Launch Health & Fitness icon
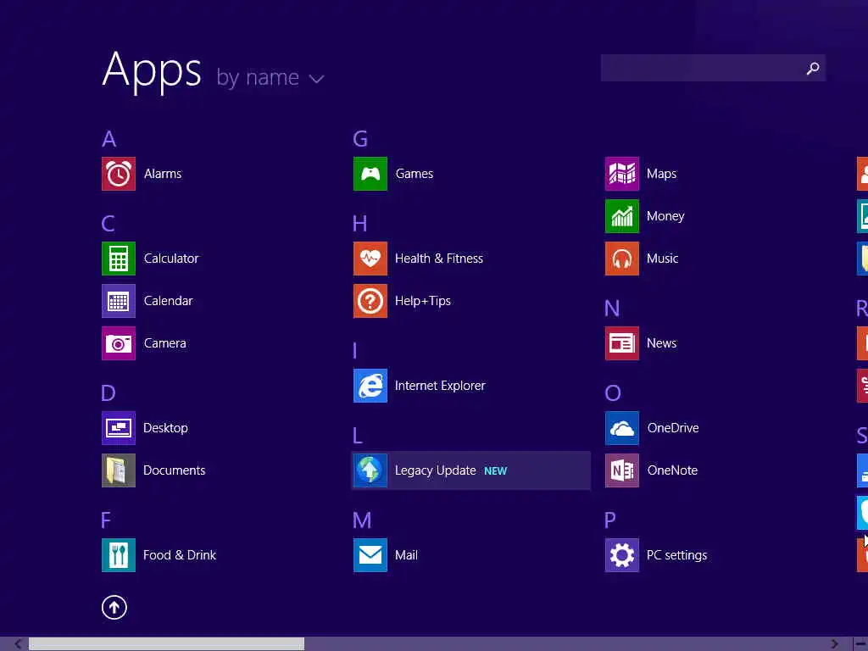Image resolution: width=868 pixels, height=651 pixels. point(370,259)
